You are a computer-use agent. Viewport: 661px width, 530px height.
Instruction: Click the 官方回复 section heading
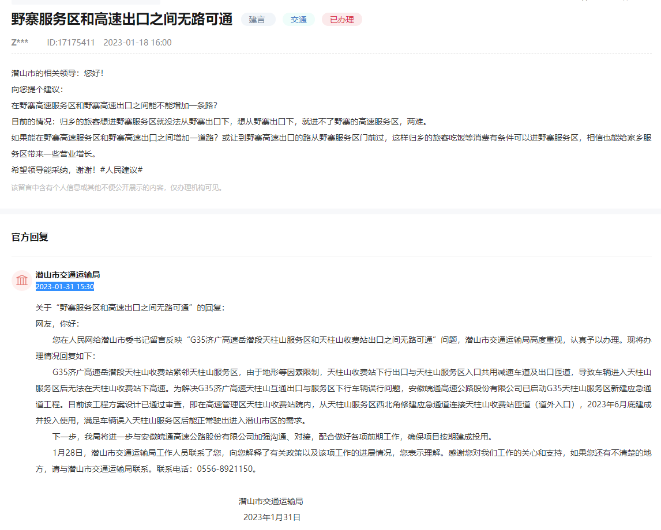click(30, 237)
